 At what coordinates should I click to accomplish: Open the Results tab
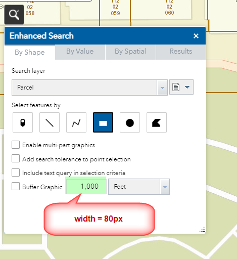(x=181, y=52)
